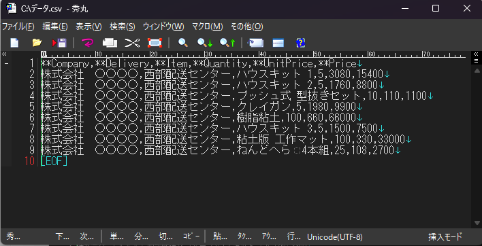Viewport: 482px width, 246px height.
Task: Open the 検索(S) menu
Action: [123, 27]
